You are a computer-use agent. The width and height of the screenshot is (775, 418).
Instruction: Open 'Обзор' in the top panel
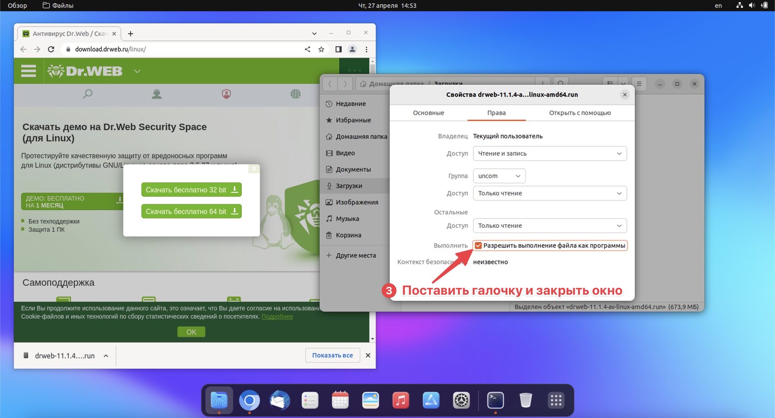(18, 6)
